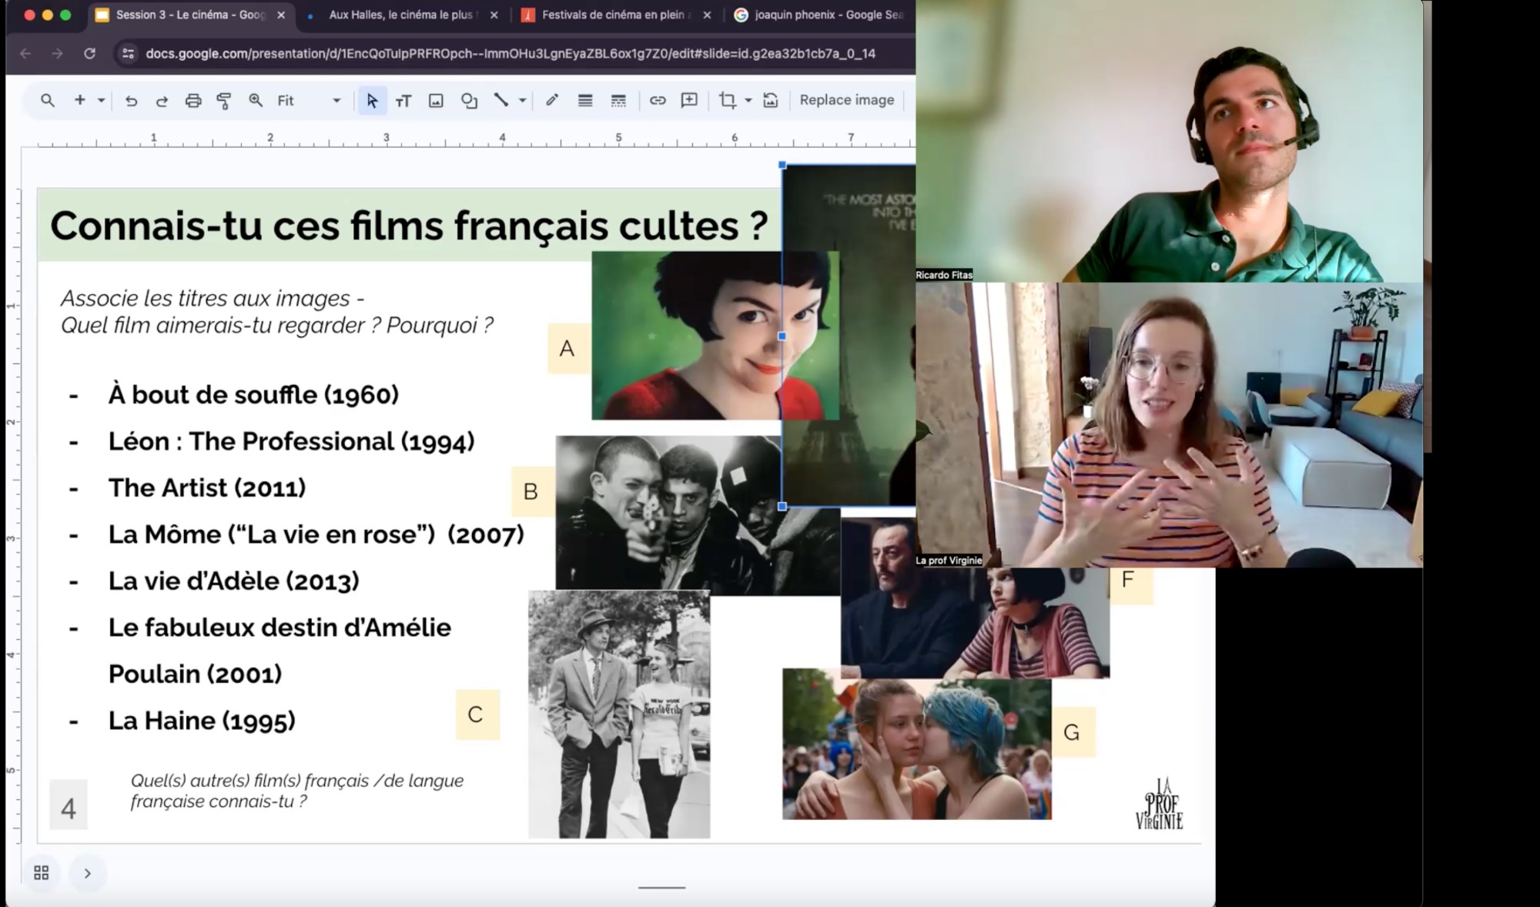Click the border dash style icon

click(618, 100)
